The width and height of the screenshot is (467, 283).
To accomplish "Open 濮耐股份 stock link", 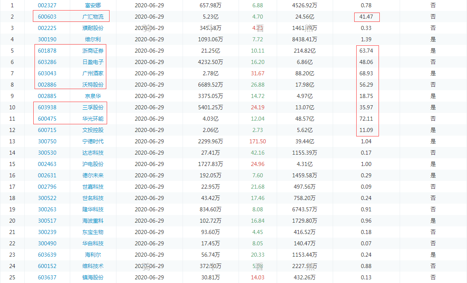I will tap(93, 28).
